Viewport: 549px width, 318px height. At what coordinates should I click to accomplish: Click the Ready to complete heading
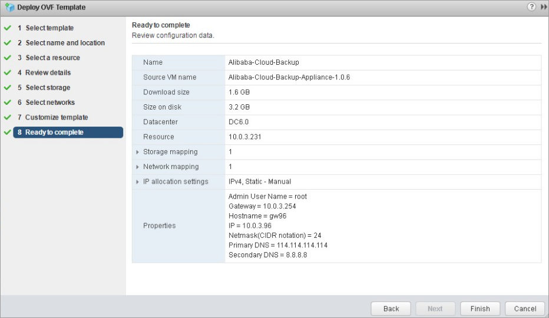click(161, 25)
